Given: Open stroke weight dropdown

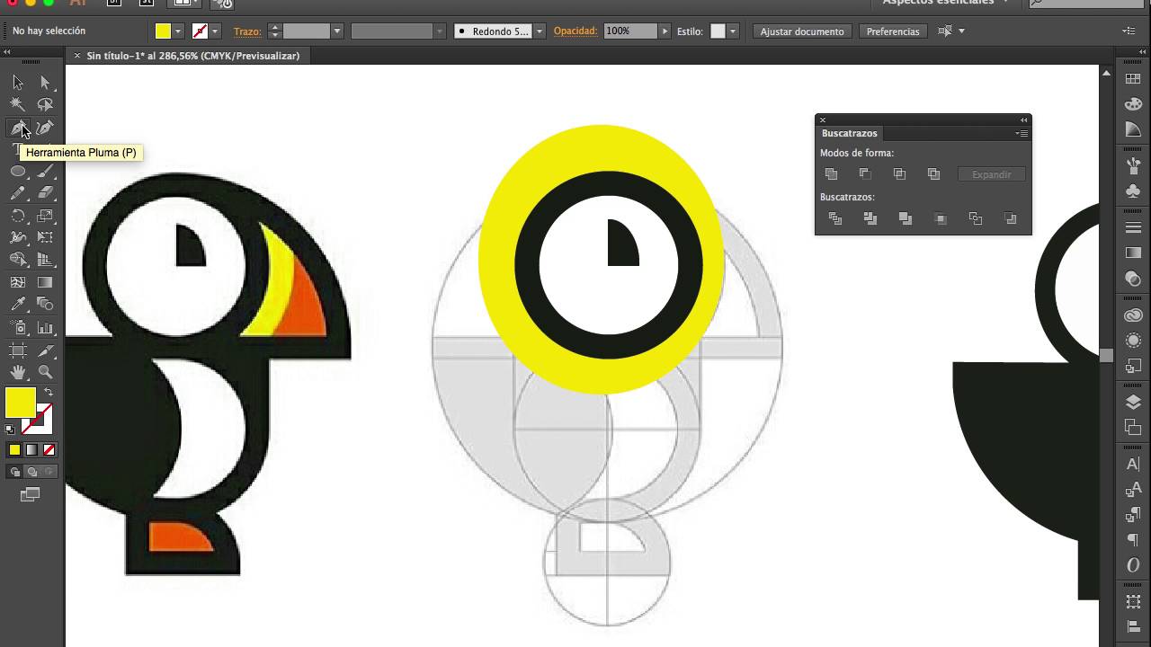Looking at the screenshot, I should point(336,31).
